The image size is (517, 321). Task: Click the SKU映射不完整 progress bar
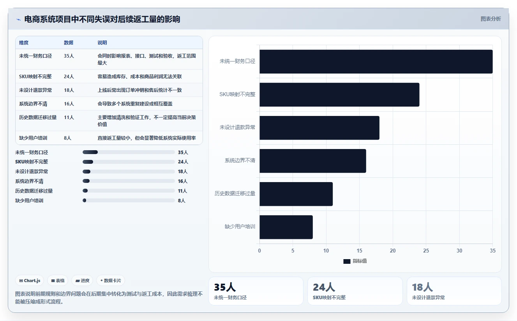click(129, 162)
